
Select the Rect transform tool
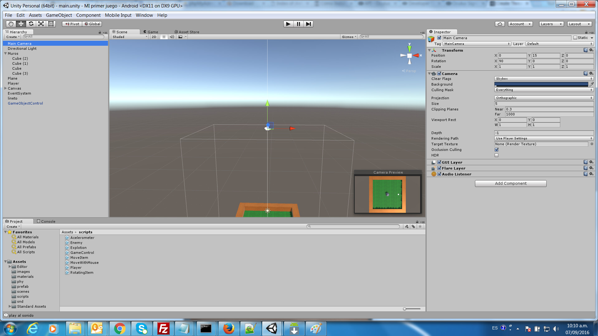pos(51,24)
